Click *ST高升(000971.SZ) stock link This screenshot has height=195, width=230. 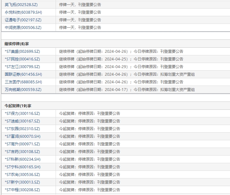pyautogui.click(x=22, y=144)
